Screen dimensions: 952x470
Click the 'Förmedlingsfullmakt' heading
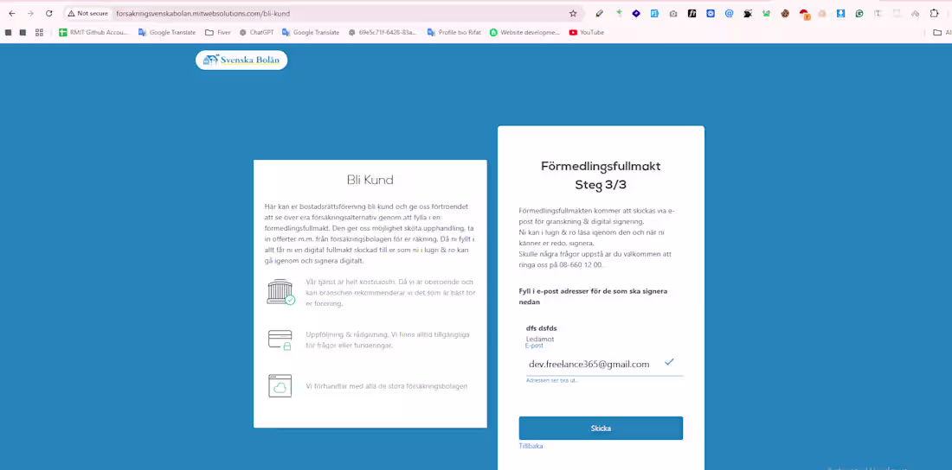pos(601,166)
